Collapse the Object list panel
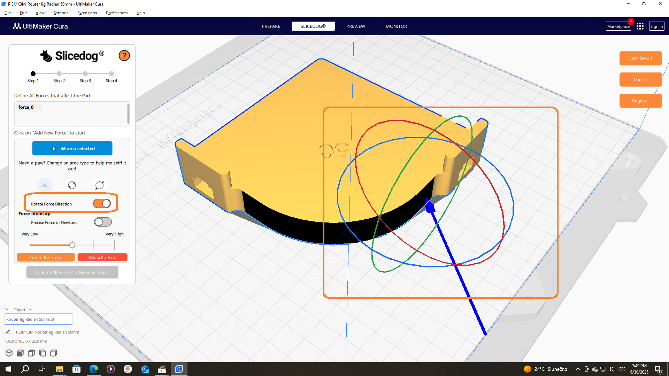 coord(7,310)
